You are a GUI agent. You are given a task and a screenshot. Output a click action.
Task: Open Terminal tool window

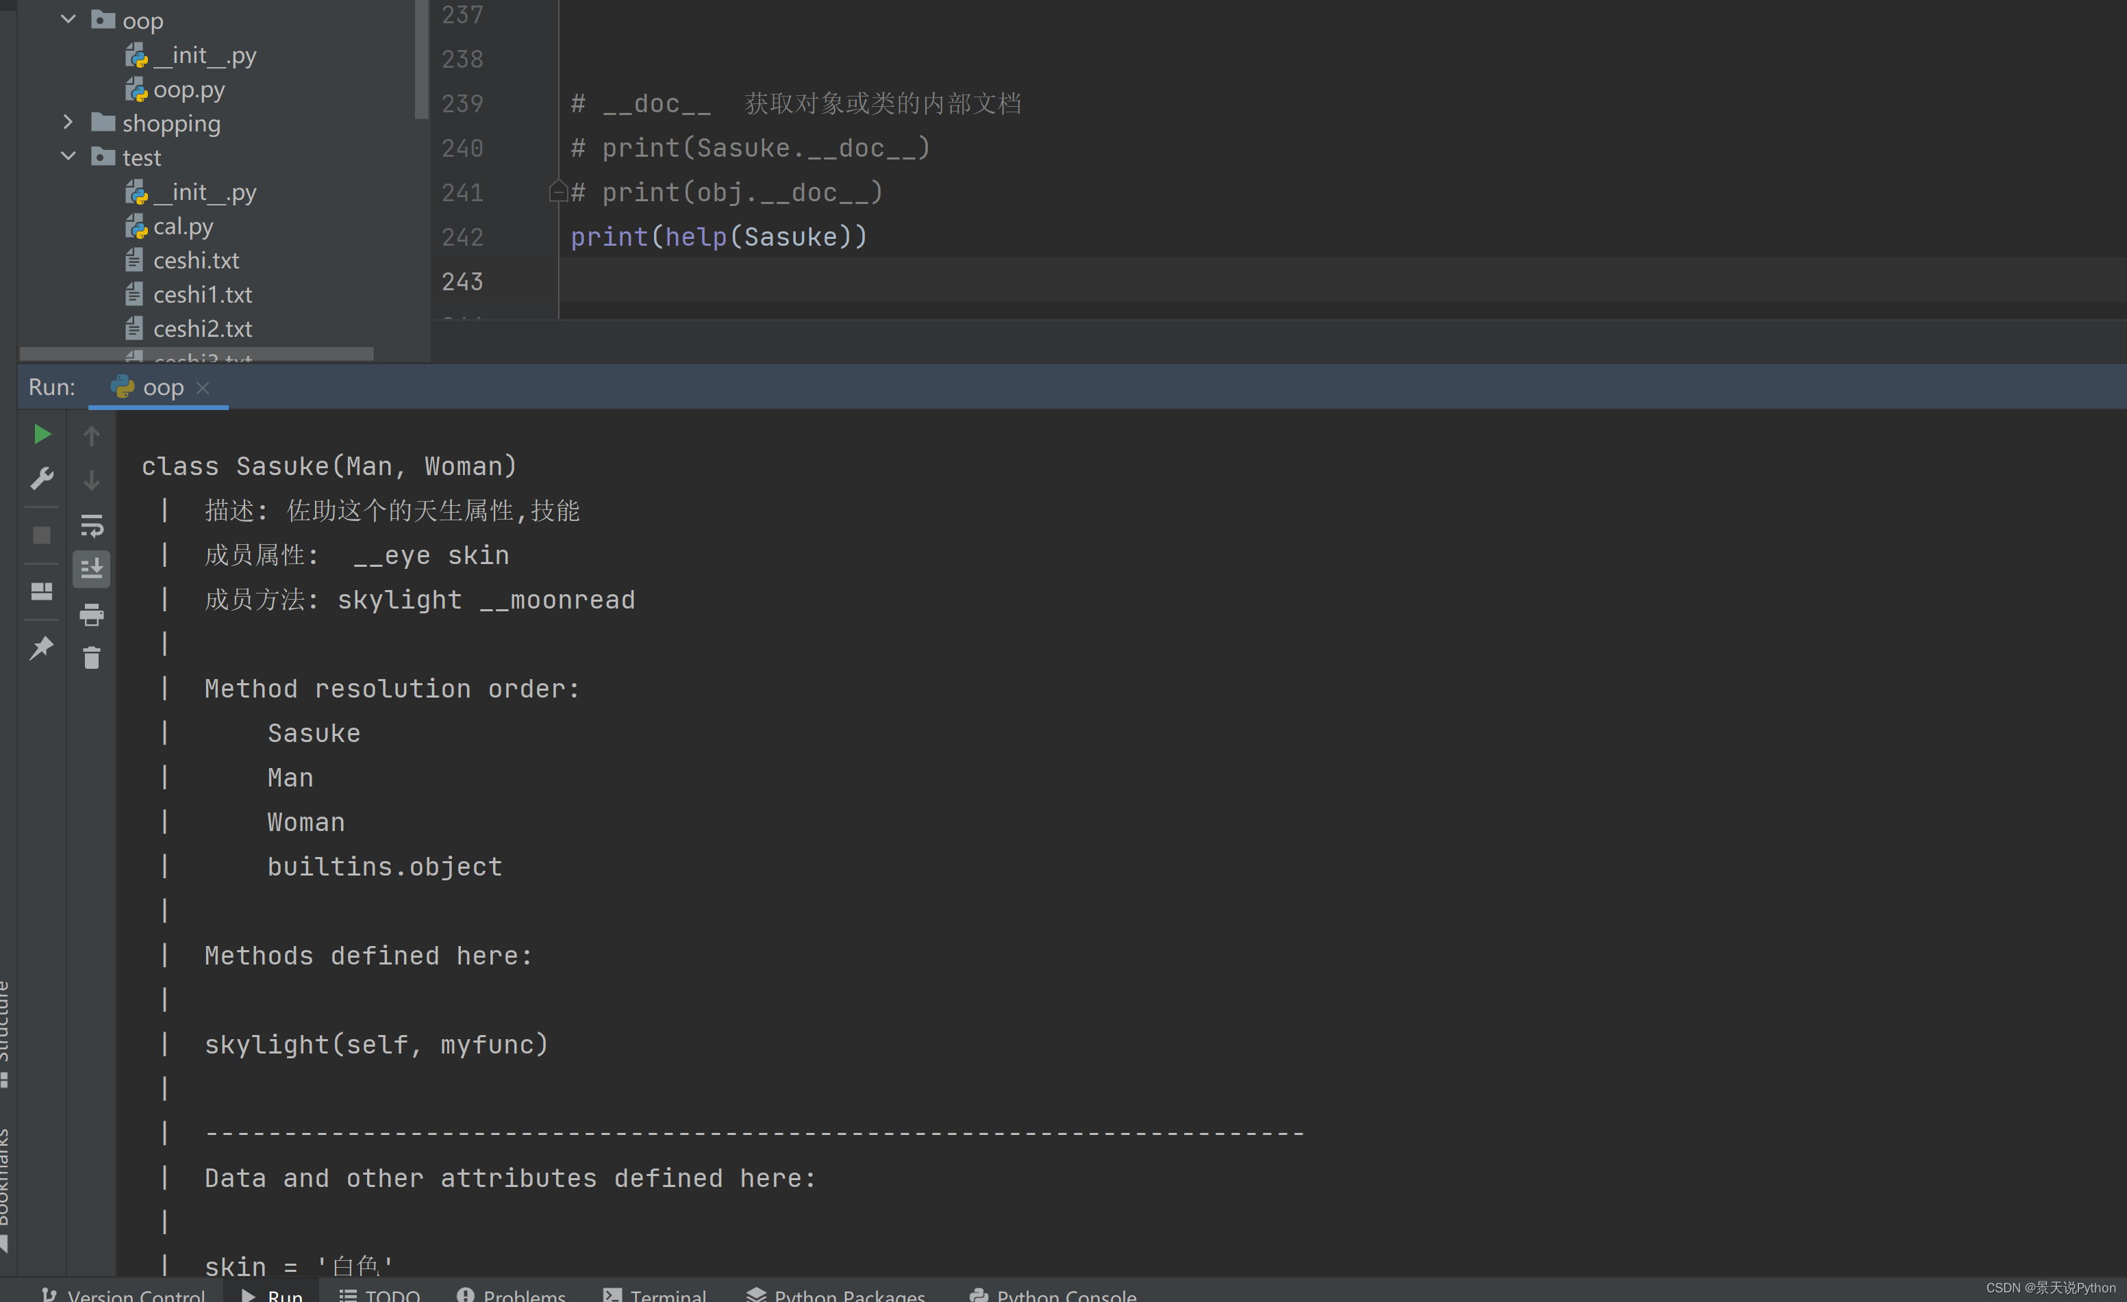pos(655,1294)
